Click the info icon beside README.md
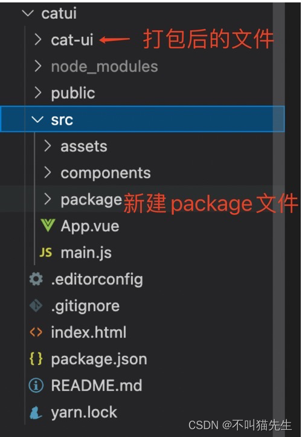The height and width of the screenshot is (437, 302). point(36,386)
